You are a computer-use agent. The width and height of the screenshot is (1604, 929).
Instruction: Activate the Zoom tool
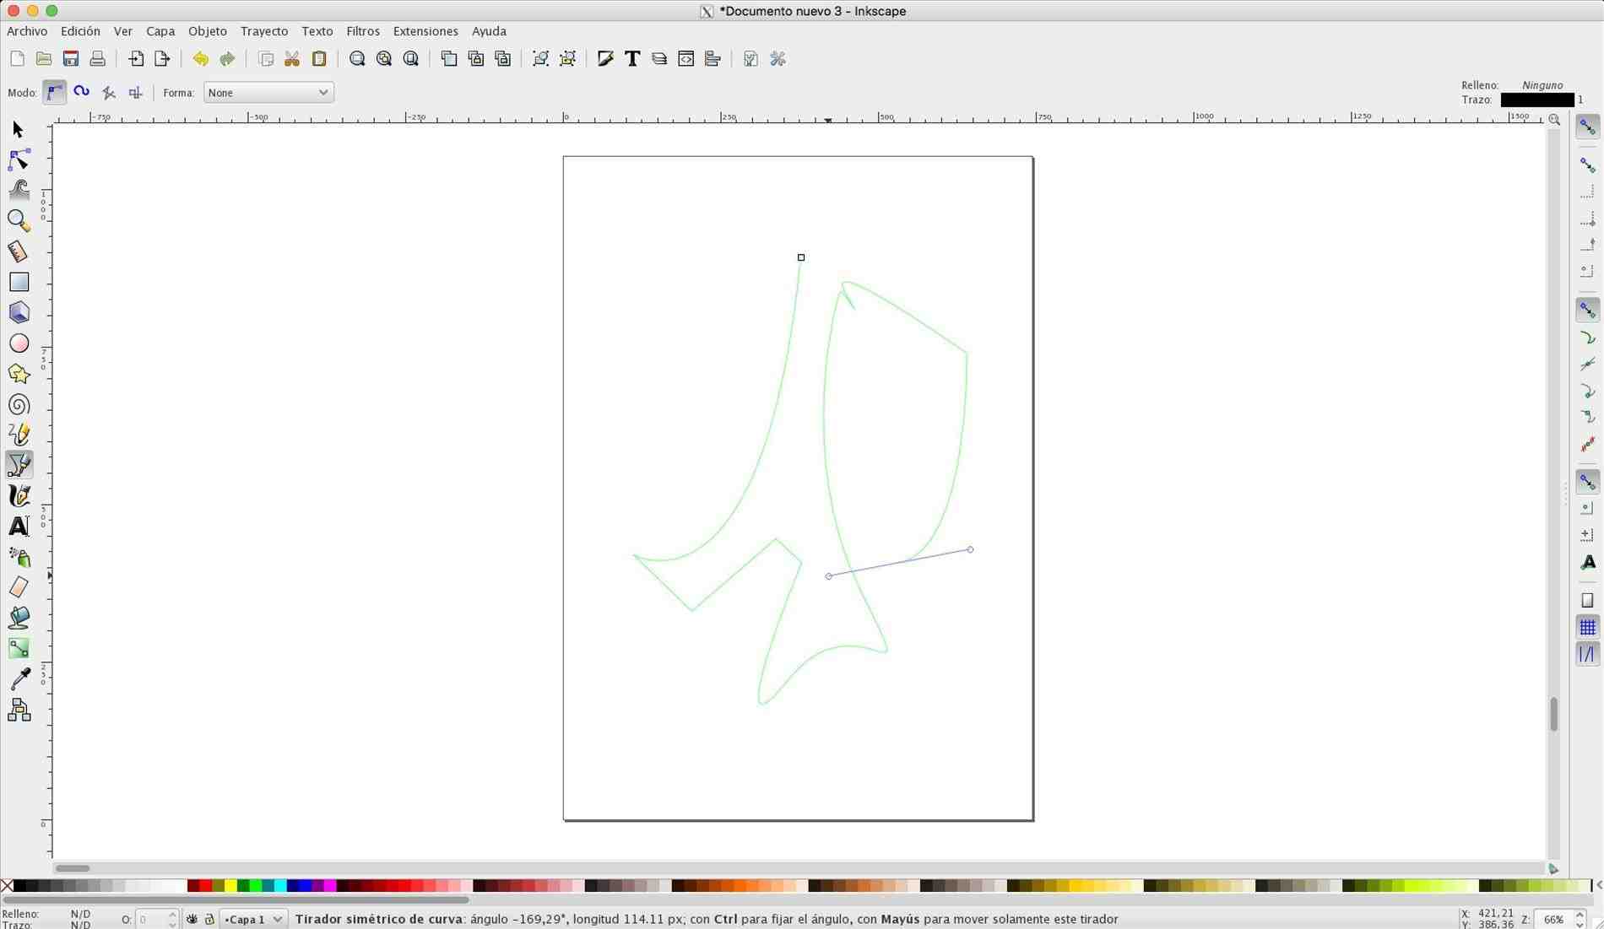coord(19,220)
